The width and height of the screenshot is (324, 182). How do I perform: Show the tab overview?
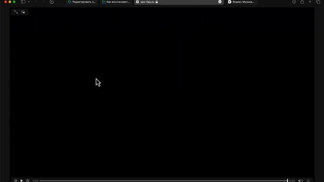(318, 2)
